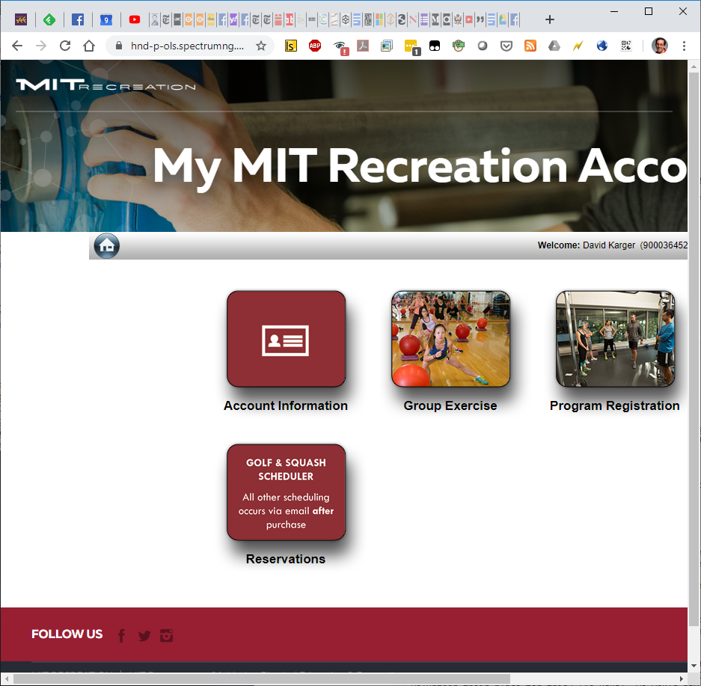Open the Chrome profile avatar menu
The width and height of the screenshot is (701, 686).
pos(659,46)
